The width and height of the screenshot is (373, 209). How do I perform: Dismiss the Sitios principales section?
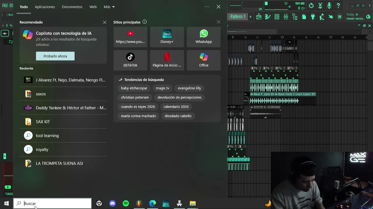point(219,22)
